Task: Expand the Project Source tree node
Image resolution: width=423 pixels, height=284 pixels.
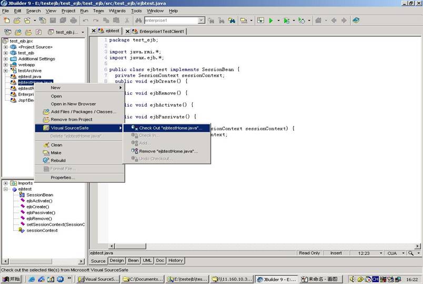Action: [5, 47]
